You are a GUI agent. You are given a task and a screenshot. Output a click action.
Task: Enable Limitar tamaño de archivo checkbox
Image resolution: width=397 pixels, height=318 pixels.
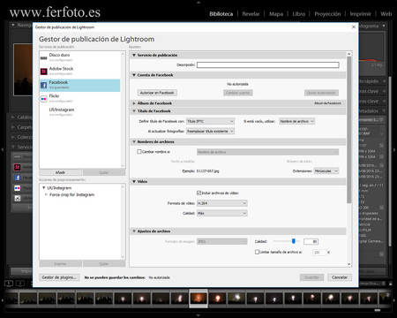pos(257,252)
